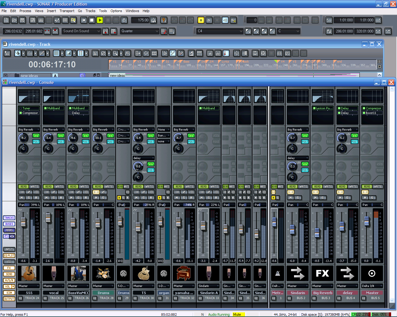Click the SEND module button in sidebar

click(x=9, y=274)
